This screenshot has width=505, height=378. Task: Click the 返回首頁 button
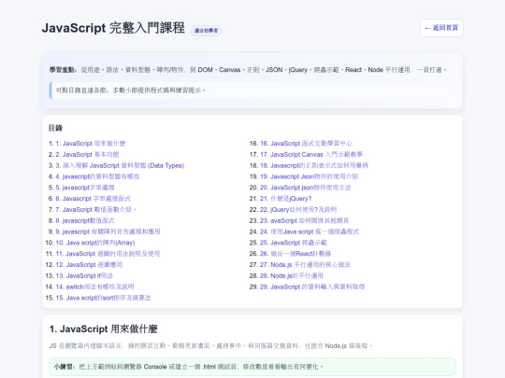click(x=441, y=28)
